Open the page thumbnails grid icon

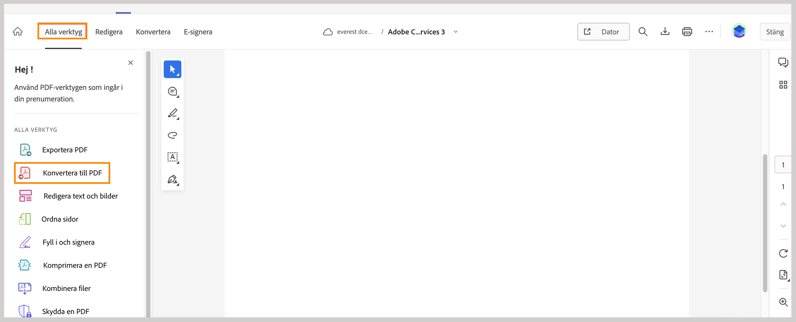point(783,84)
